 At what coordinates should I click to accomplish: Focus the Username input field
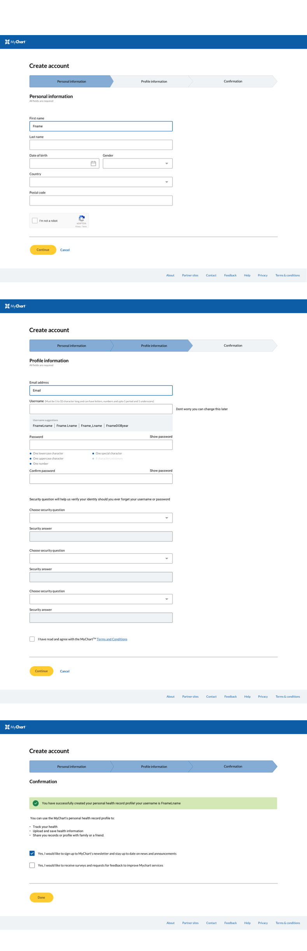click(101, 409)
